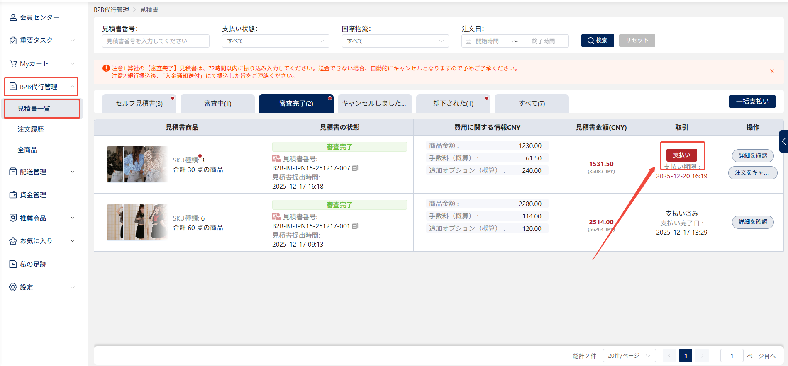Click the 一括支払い button

click(x=752, y=102)
